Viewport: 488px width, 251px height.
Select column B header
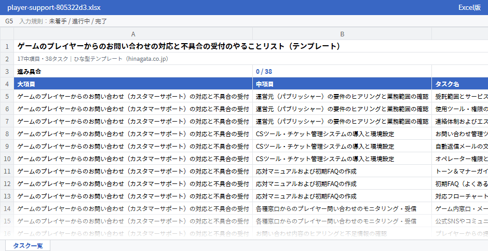(342, 34)
